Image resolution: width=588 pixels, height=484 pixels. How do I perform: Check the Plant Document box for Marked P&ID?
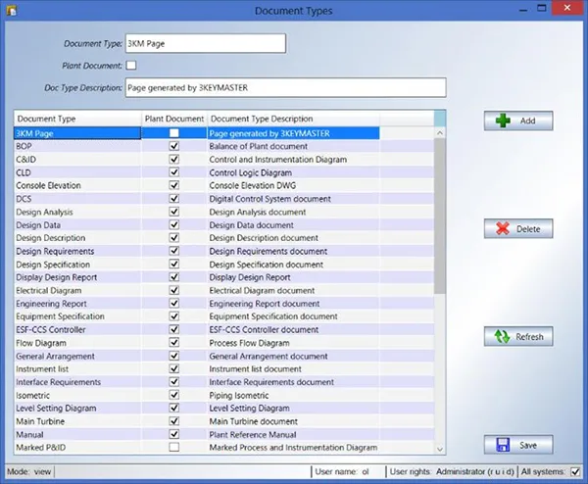click(x=174, y=447)
